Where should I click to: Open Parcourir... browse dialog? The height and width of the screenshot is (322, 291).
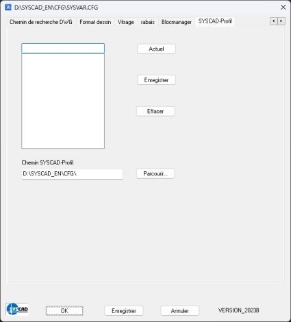coord(155,174)
